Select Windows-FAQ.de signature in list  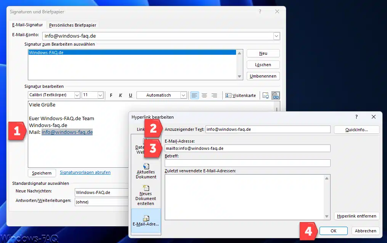(x=132, y=52)
